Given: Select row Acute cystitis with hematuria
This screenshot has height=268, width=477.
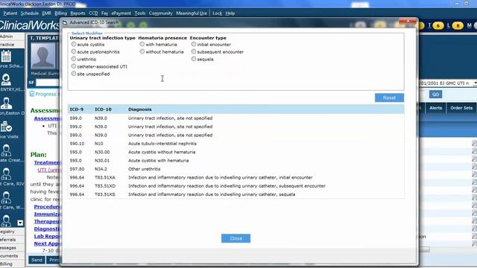Looking at the screenshot, I should click(x=236, y=161).
